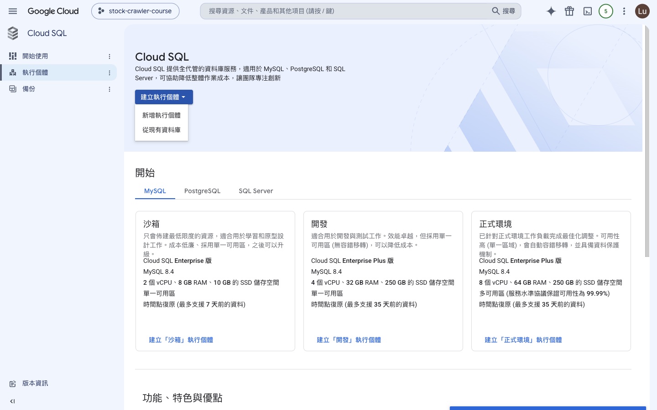Go to 開始使用 in the sidebar
This screenshot has height=410, width=657.
(35, 56)
